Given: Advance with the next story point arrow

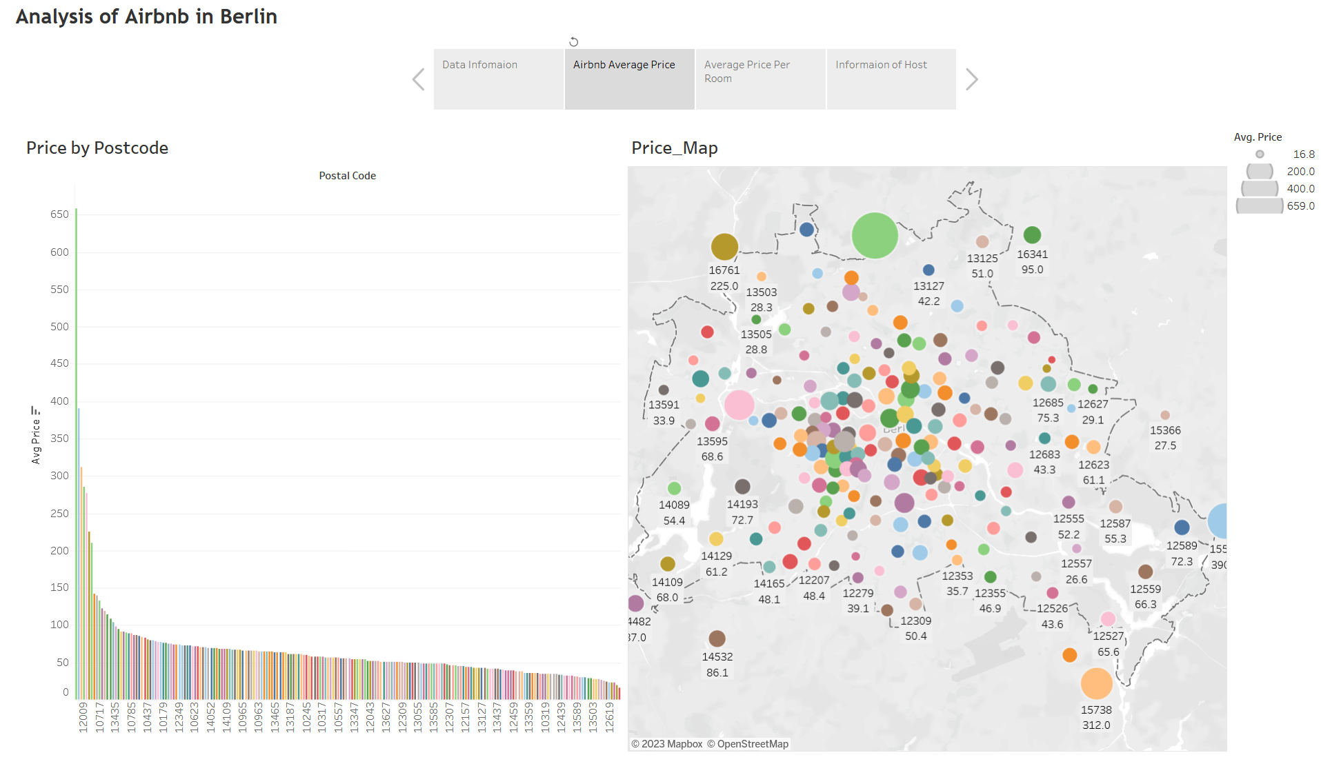Looking at the screenshot, I should (x=971, y=79).
